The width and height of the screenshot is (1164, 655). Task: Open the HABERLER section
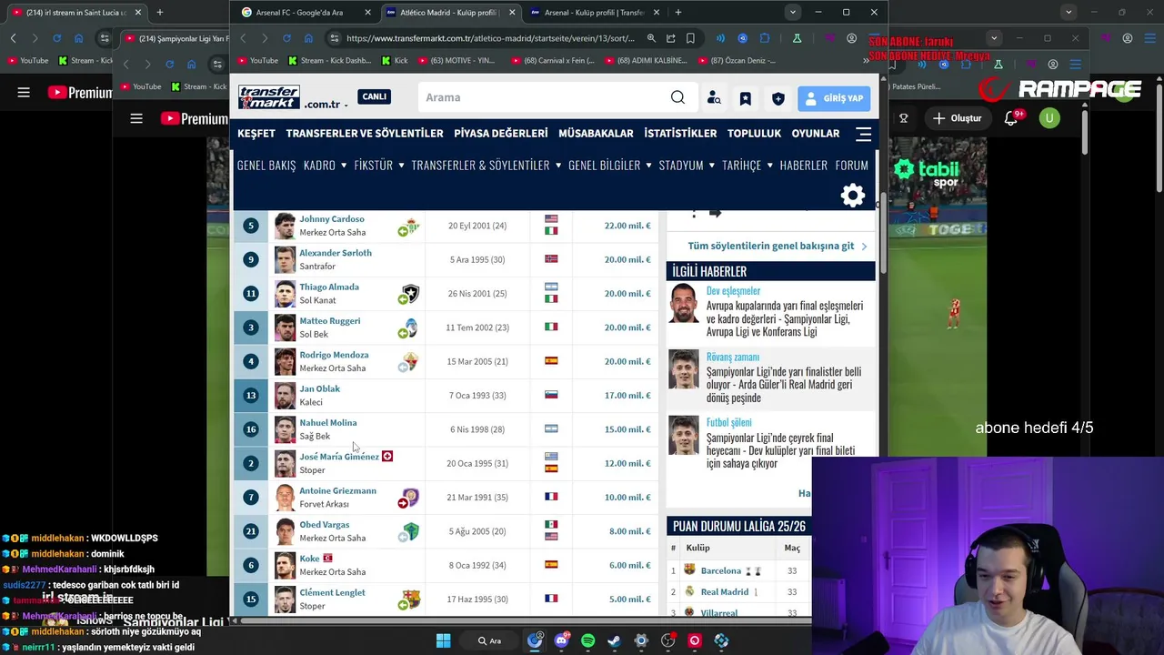[803, 166]
